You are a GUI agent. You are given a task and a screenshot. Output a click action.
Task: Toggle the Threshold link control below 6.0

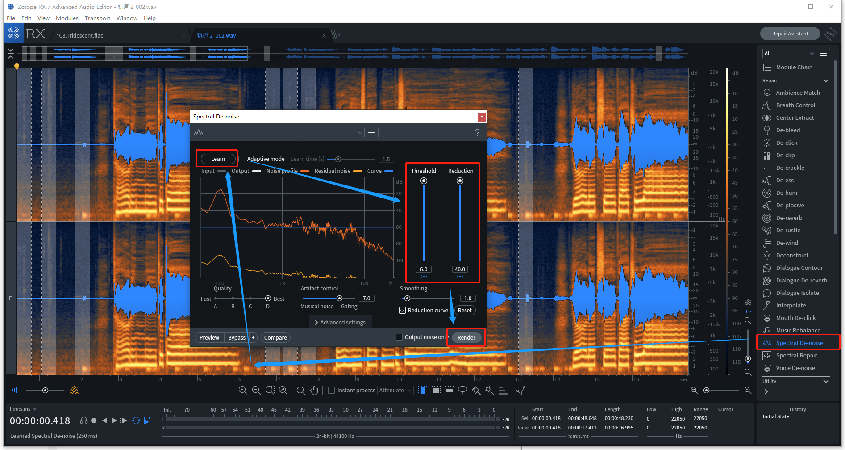point(424,277)
